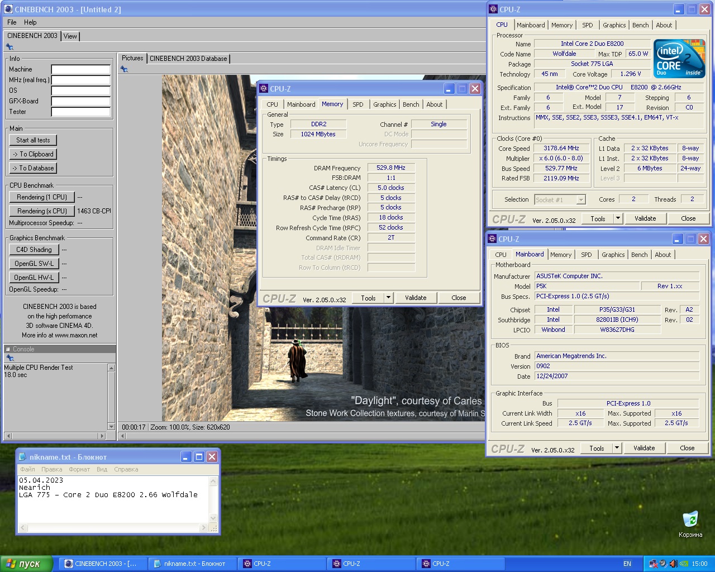Click the EN language indicator in taskbar
This screenshot has width=715, height=572.
coord(627,564)
